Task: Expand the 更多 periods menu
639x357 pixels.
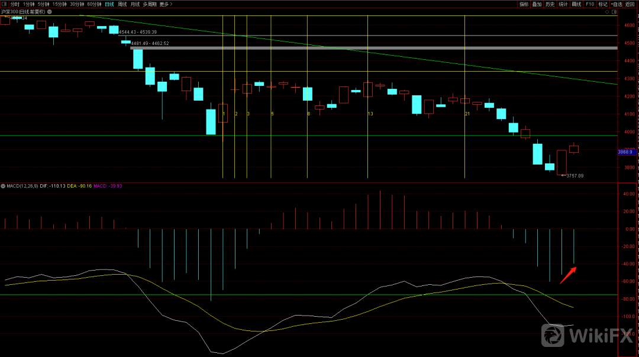Action: [166, 4]
